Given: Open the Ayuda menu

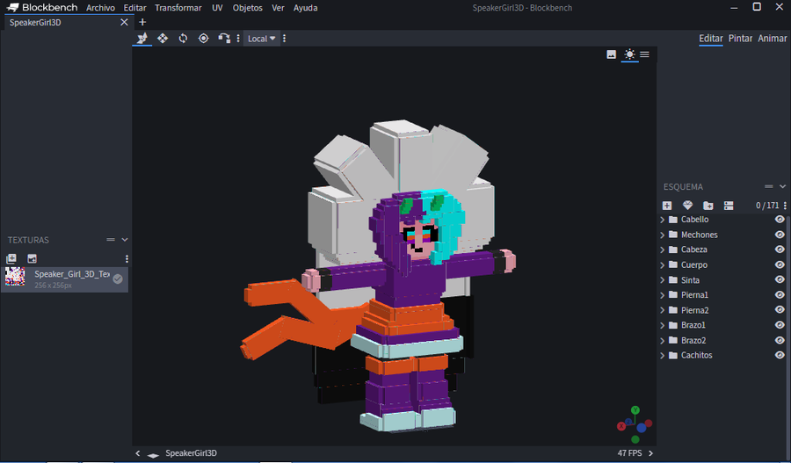Looking at the screenshot, I should (306, 8).
